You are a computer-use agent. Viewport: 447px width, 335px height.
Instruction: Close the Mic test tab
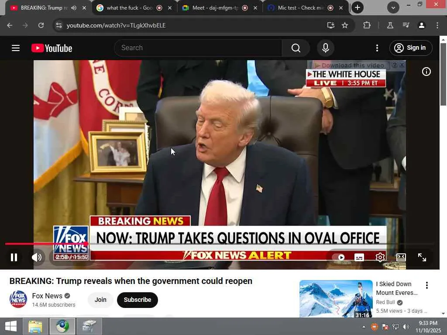pos(341,8)
